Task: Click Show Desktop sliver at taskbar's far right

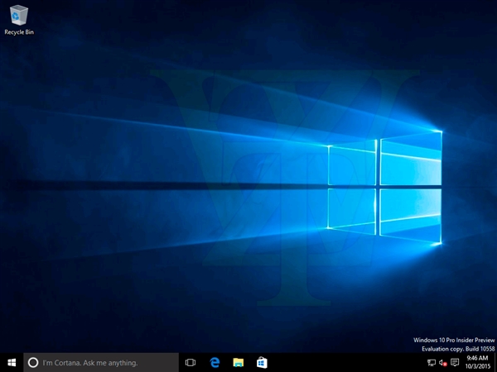Action: click(495, 362)
